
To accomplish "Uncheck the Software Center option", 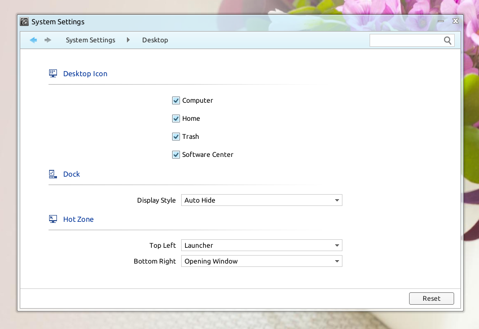I will 176,154.
